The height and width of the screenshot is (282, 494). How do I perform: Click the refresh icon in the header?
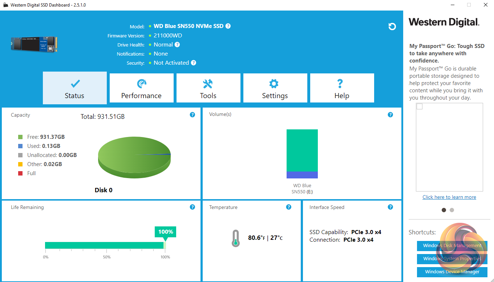pos(392,27)
